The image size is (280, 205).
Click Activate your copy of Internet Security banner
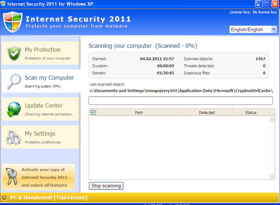tap(38, 177)
